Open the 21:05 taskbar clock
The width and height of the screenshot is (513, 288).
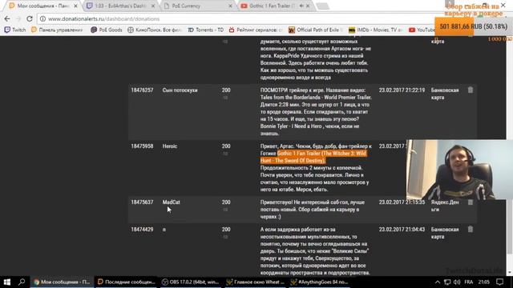484,282
